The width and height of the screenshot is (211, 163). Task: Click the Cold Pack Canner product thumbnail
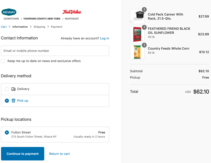[x=137, y=17]
